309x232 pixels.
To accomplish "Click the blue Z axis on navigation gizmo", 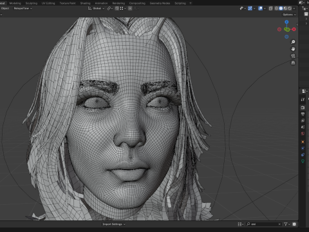I will pyautogui.click(x=286, y=22).
